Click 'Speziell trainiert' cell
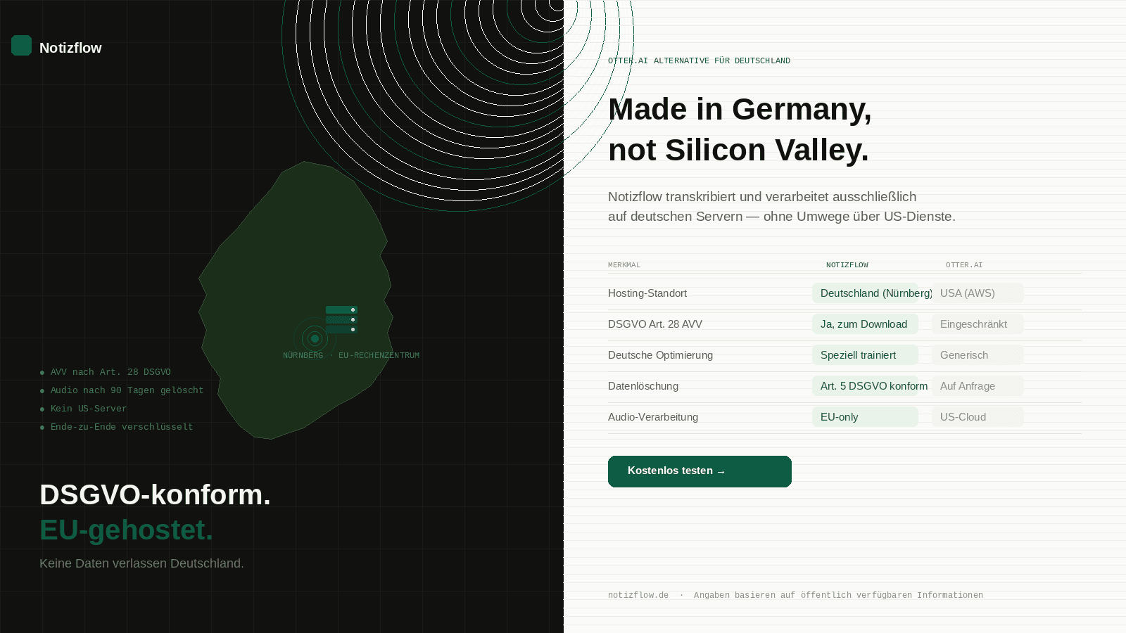 point(865,355)
